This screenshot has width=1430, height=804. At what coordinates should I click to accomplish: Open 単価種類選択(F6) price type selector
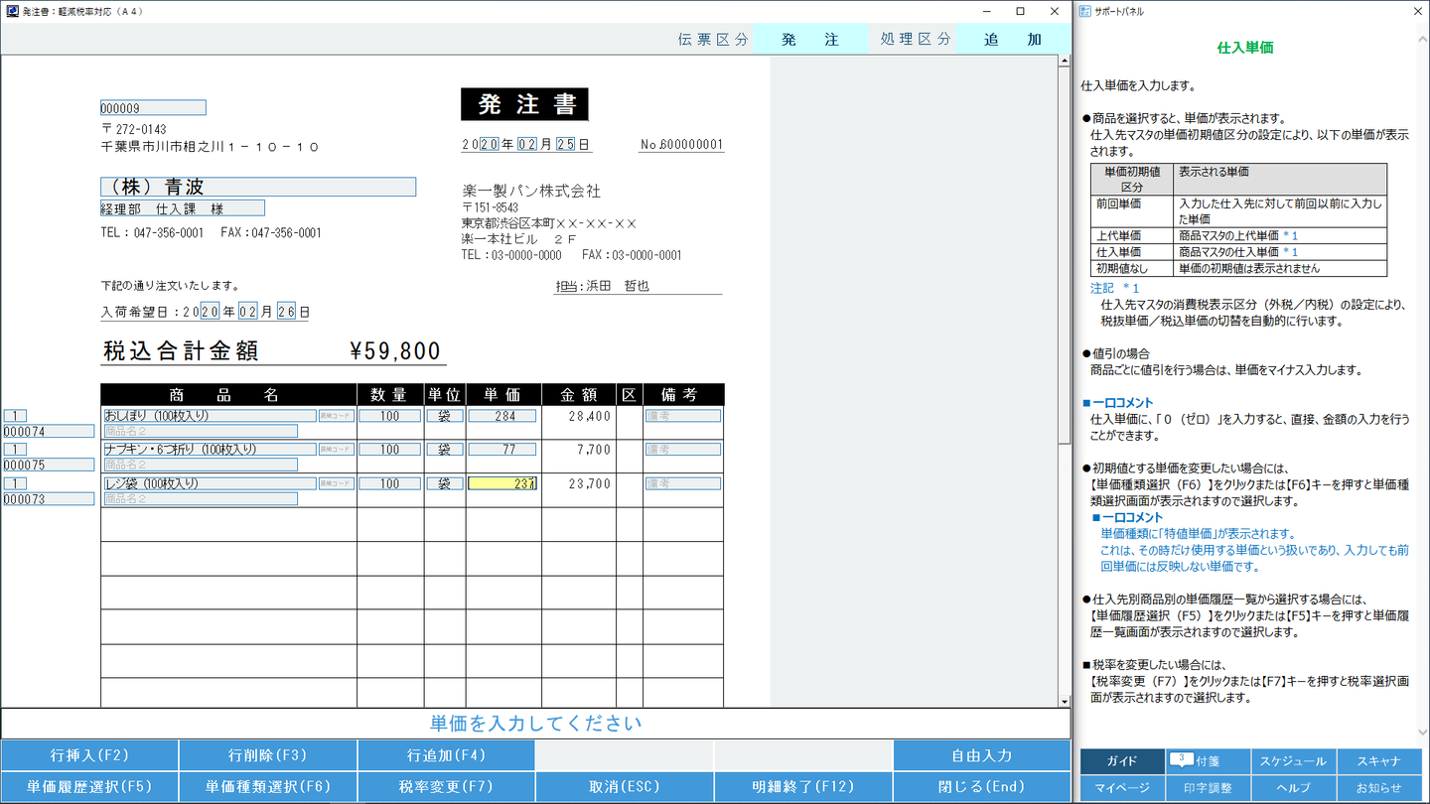(268, 786)
